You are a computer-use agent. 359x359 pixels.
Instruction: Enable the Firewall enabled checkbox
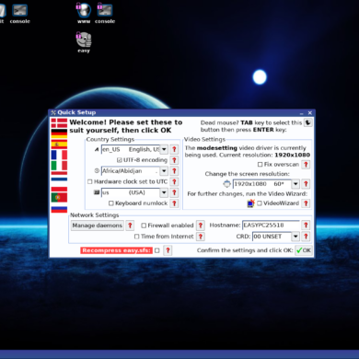[x=144, y=226]
